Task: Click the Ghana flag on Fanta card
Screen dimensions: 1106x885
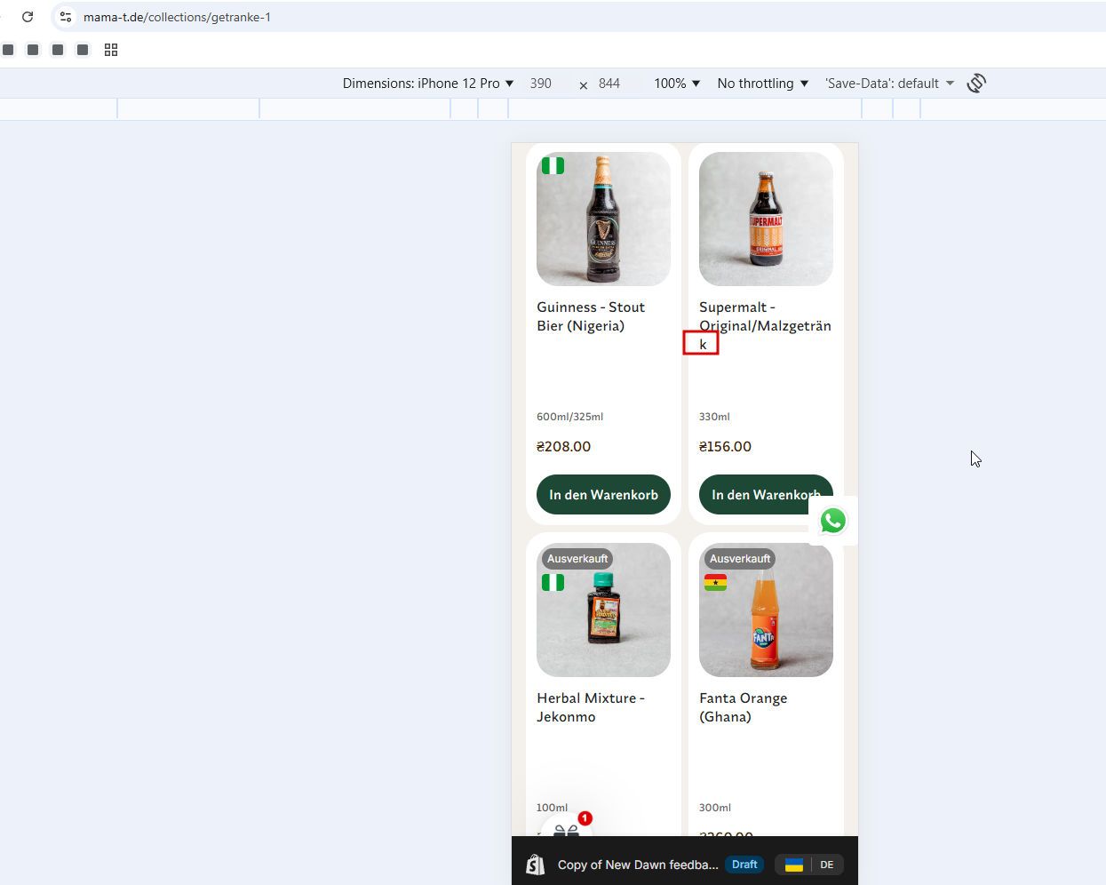Action: (x=715, y=583)
